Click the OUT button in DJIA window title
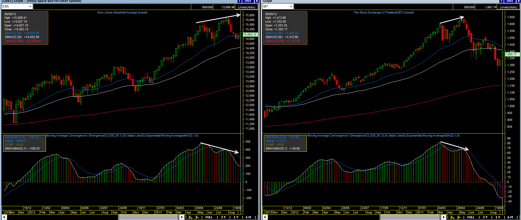 (248, 1)
